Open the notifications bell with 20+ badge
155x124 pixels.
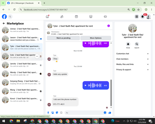[x=143, y=16]
